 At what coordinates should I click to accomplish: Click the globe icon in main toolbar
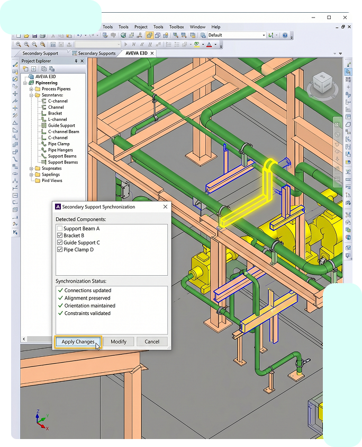[x=123, y=36]
